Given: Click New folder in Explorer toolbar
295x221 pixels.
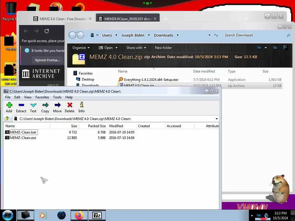Looking at the screenshot, I should 163,48.
